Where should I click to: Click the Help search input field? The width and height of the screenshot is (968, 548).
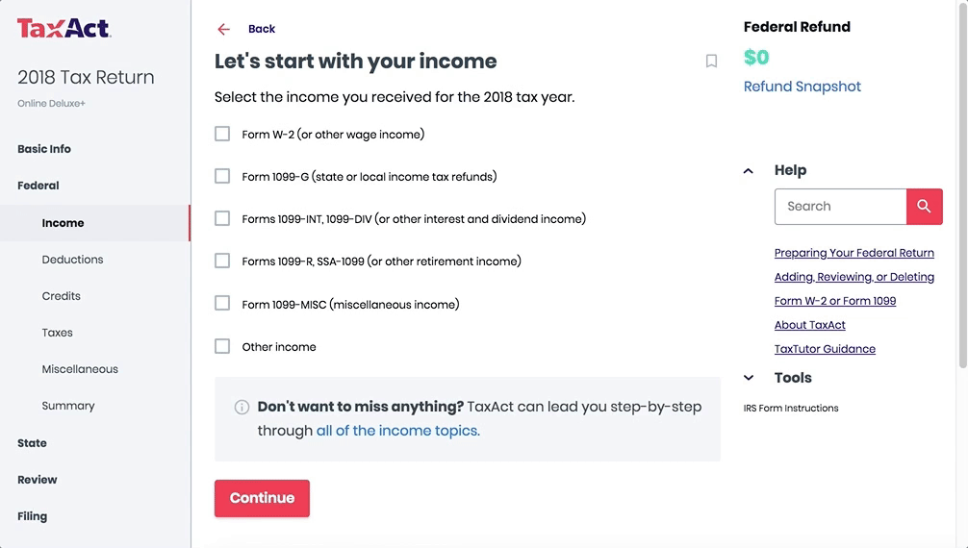840,207
